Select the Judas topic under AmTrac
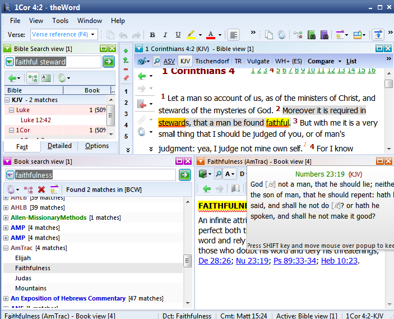The height and width of the screenshot is (319, 394). click(x=23, y=278)
